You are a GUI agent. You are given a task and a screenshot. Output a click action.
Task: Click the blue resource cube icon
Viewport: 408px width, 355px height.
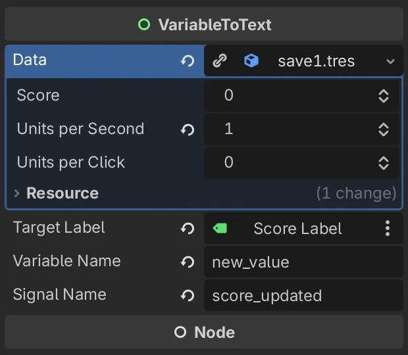pos(251,61)
